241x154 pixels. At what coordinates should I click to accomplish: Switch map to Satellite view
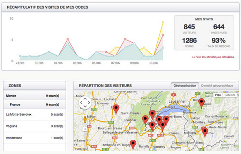click(x=229, y=95)
